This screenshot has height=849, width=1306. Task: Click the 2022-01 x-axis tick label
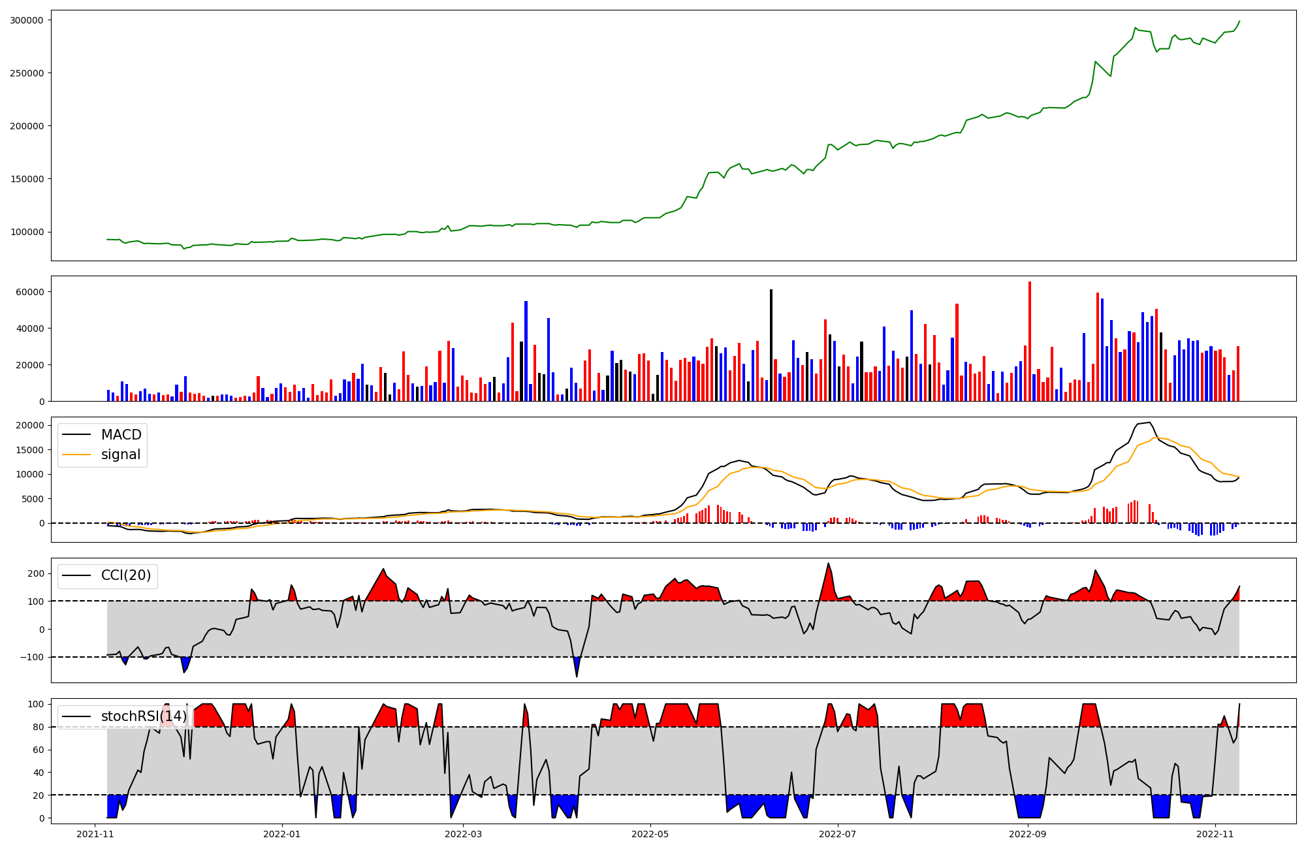tap(282, 834)
